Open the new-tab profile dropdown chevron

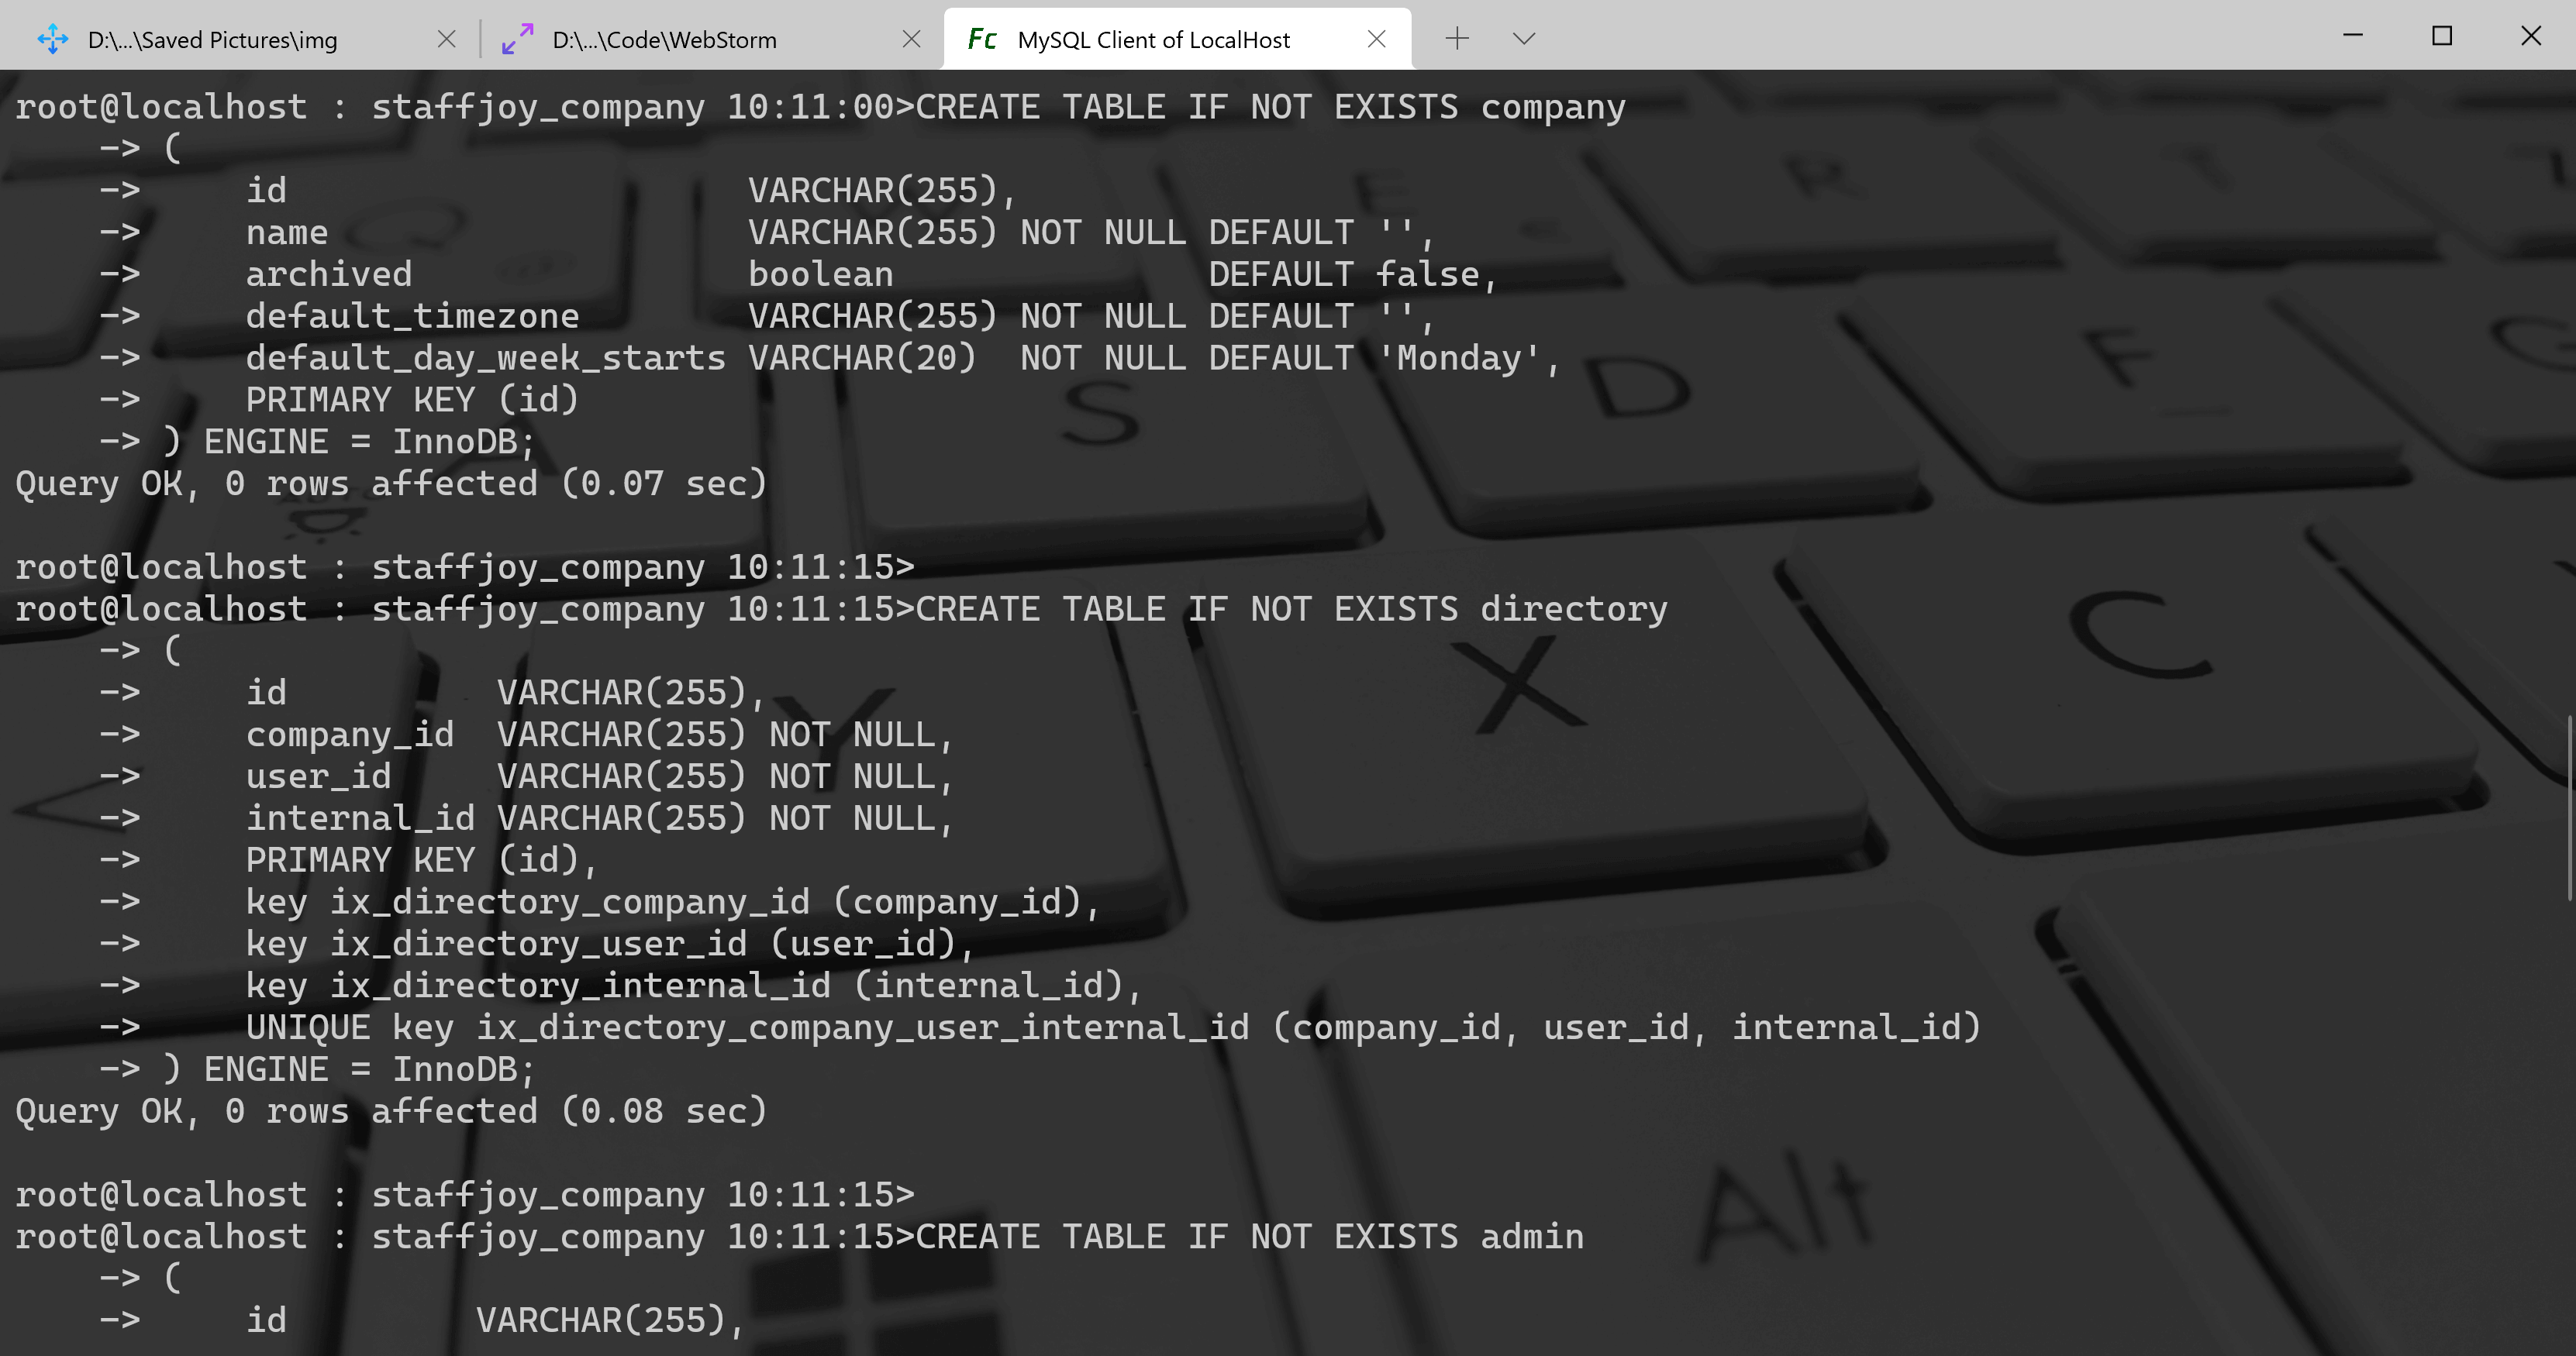pyautogui.click(x=1523, y=39)
